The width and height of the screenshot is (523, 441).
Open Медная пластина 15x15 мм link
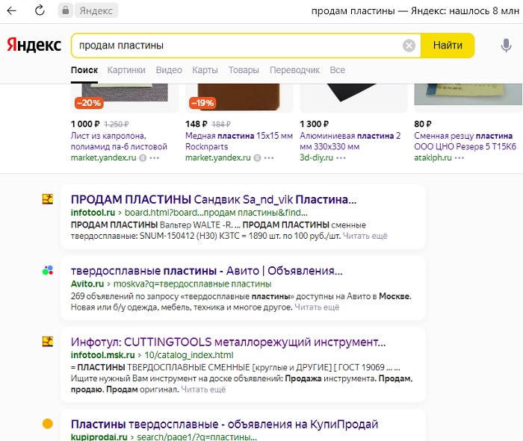[239, 141]
